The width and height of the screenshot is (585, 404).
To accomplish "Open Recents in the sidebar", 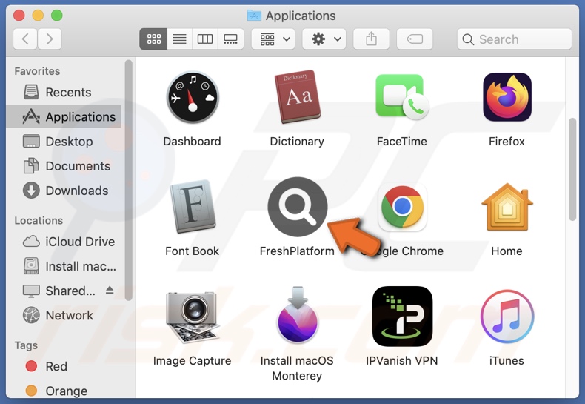I will 64,92.
